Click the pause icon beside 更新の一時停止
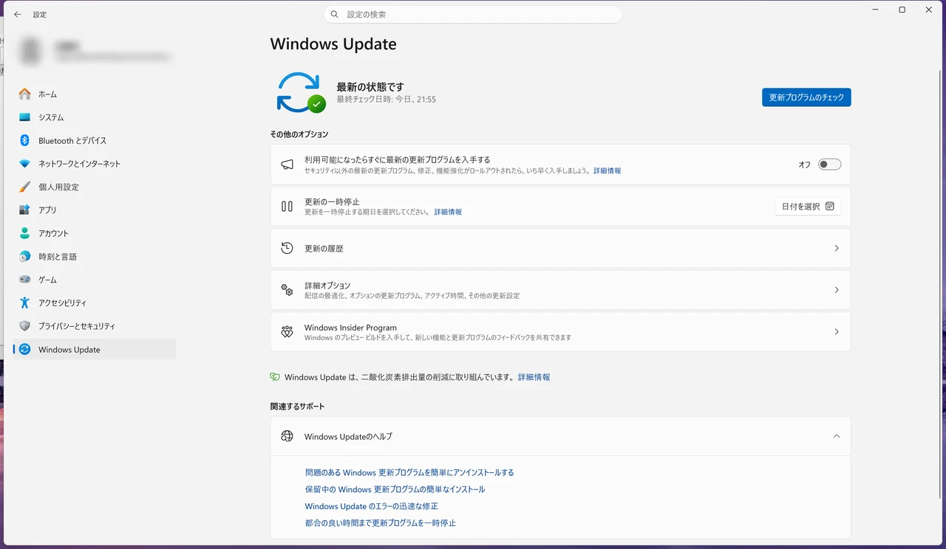This screenshot has height=549, width=946. pyautogui.click(x=287, y=207)
